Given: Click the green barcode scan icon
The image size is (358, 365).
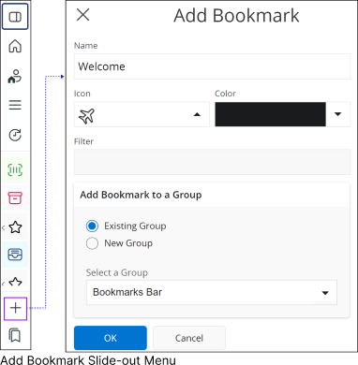Looking at the screenshot, I should point(15,170).
